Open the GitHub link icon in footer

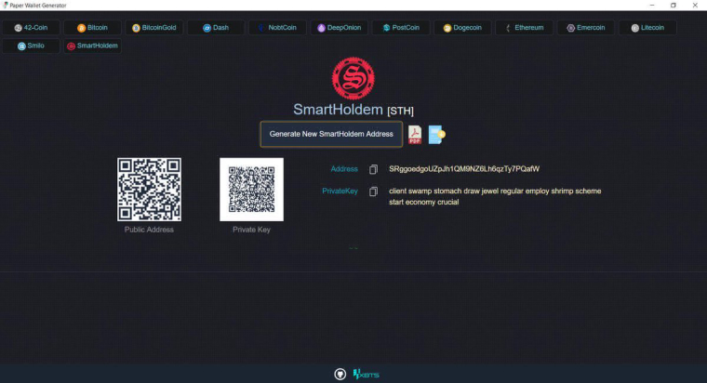click(340, 374)
